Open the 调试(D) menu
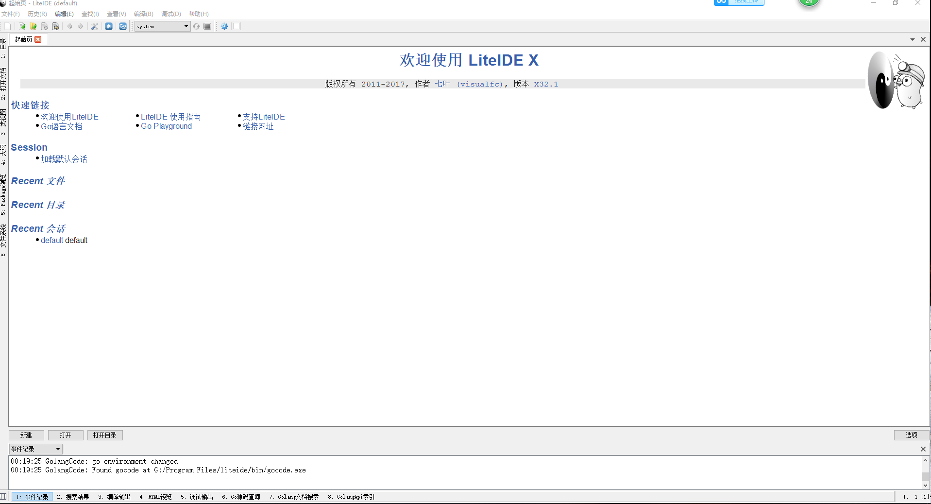 point(171,14)
